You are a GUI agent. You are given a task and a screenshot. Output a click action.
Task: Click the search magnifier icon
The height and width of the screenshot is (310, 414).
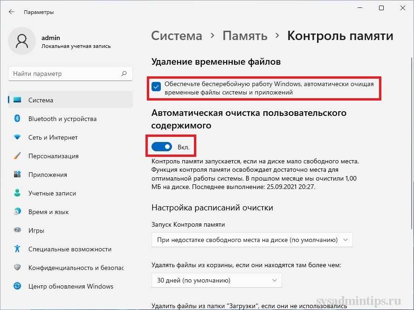pos(124,74)
